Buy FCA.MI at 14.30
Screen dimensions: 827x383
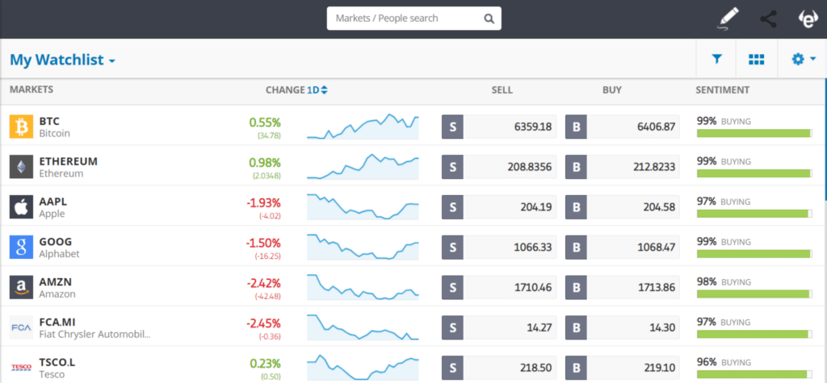623,327
